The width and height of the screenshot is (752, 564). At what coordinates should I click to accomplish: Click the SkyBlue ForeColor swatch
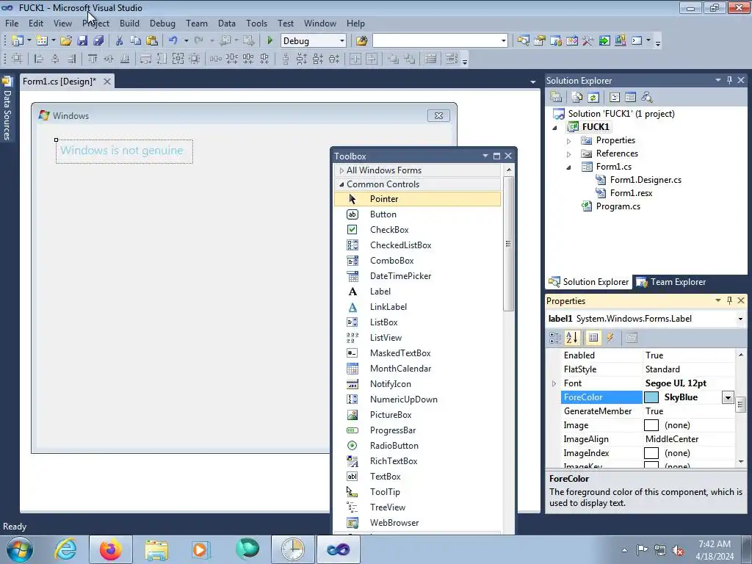[x=651, y=397]
